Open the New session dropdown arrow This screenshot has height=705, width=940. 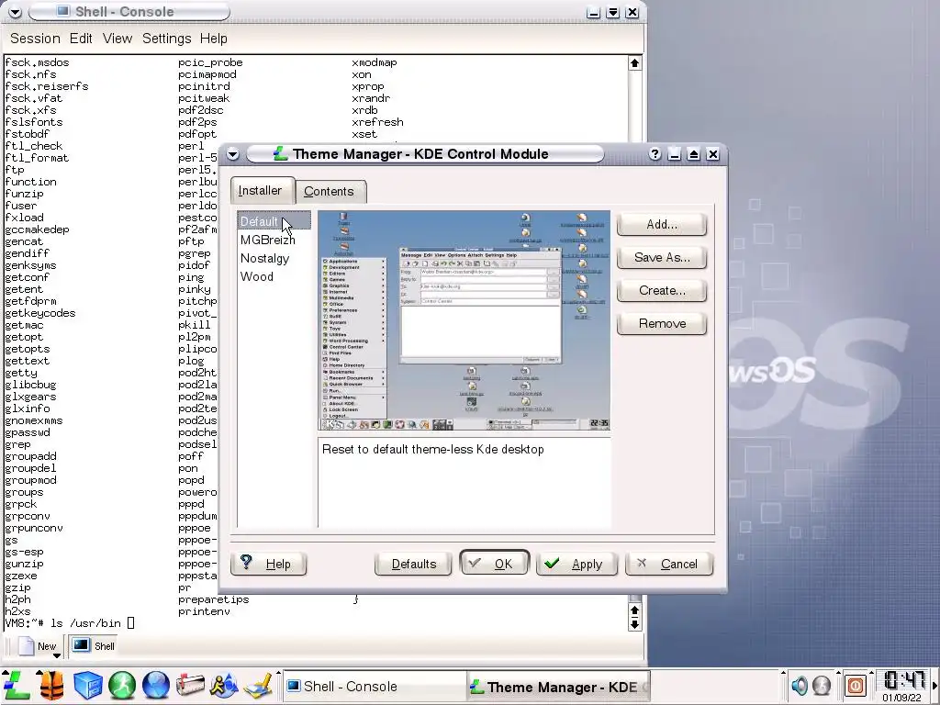tap(57, 655)
